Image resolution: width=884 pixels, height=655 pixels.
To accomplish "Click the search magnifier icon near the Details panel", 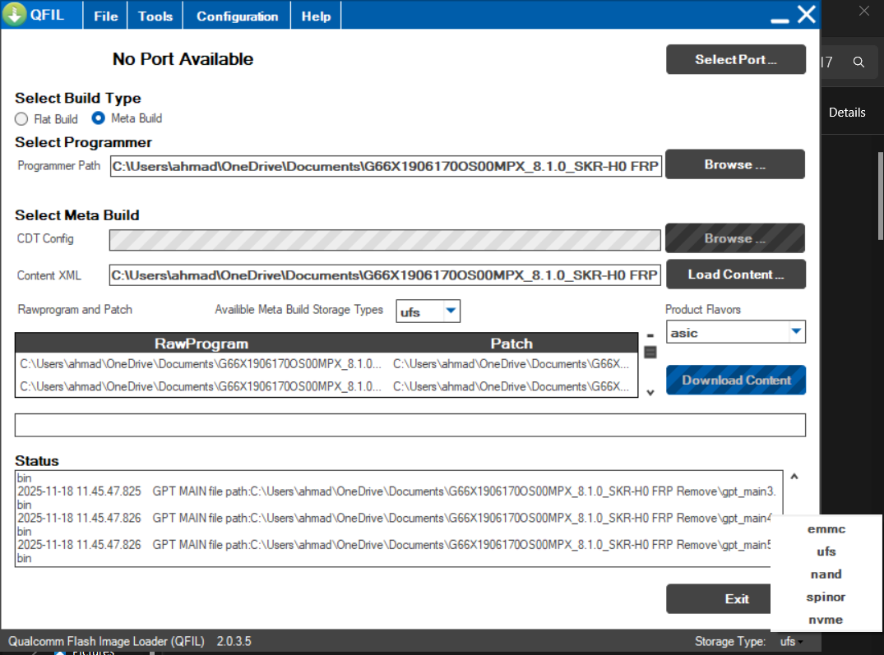I will tap(859, 62).
